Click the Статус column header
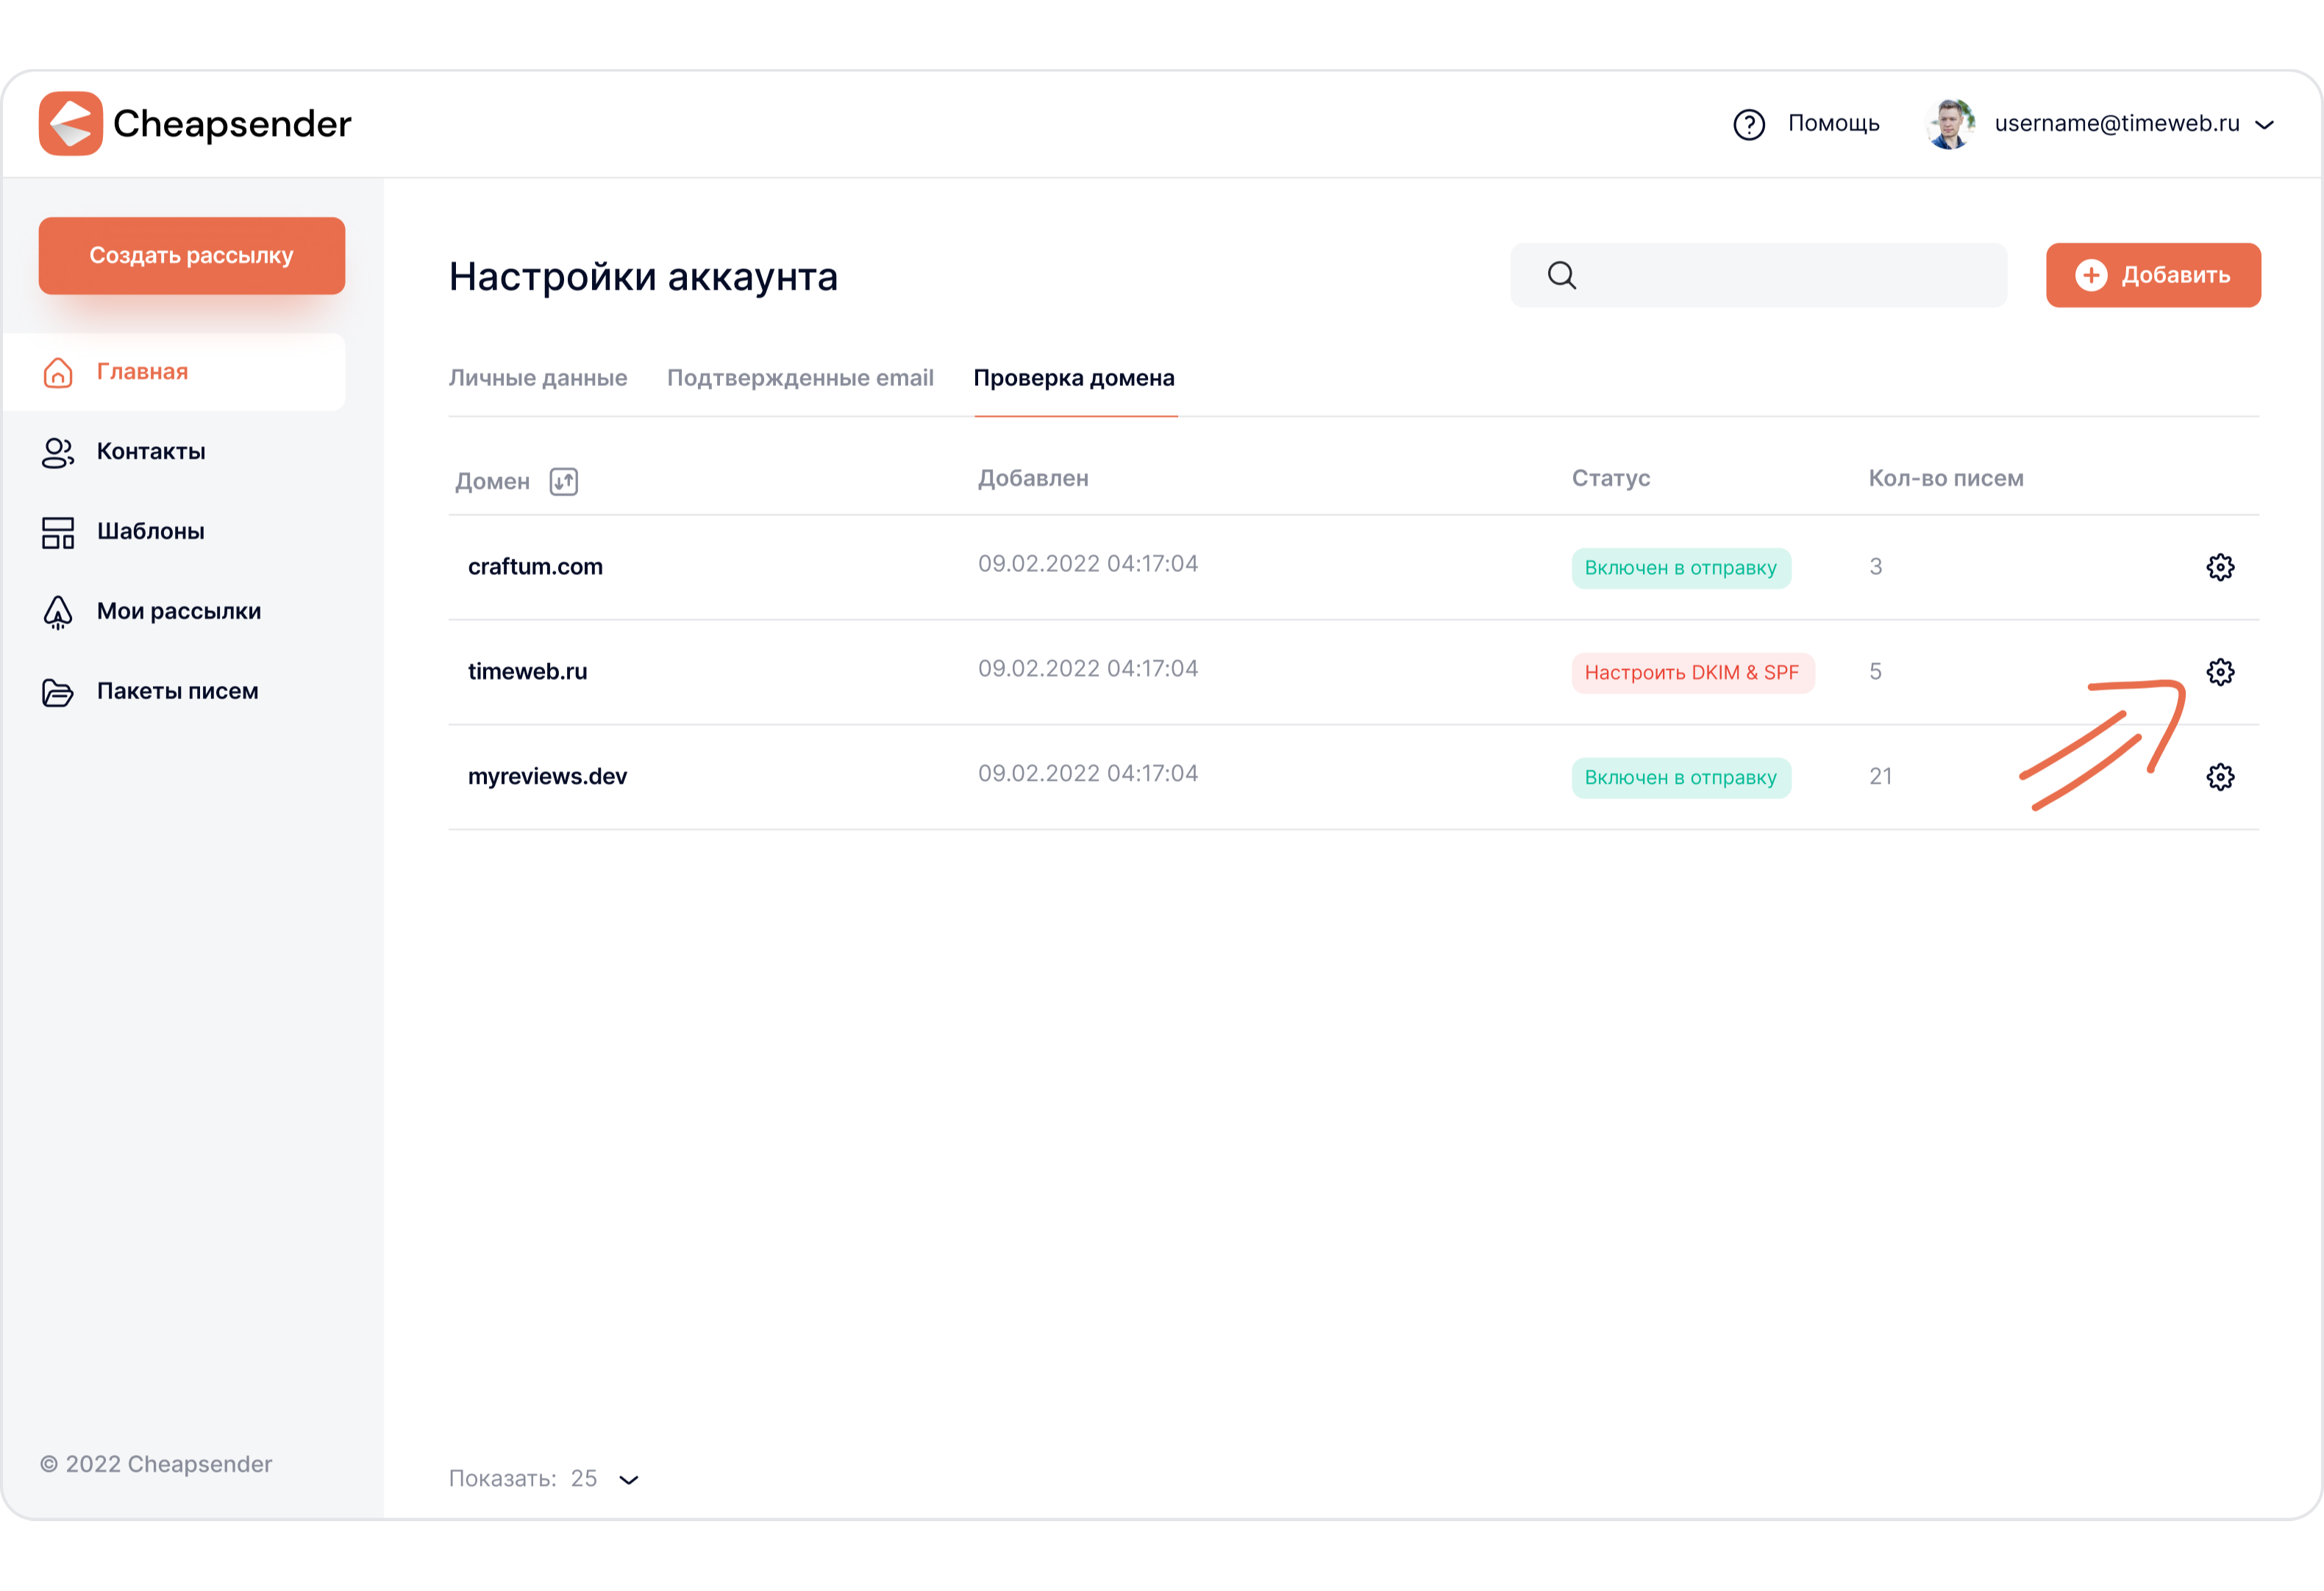Viewport: 2324px width, 1591px height. point(1611,479)
